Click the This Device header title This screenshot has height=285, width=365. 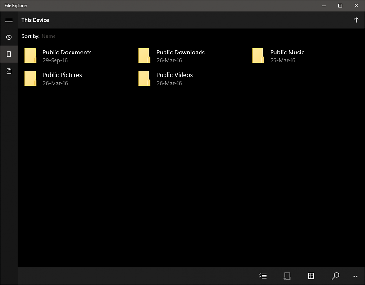tap(35, 20)
